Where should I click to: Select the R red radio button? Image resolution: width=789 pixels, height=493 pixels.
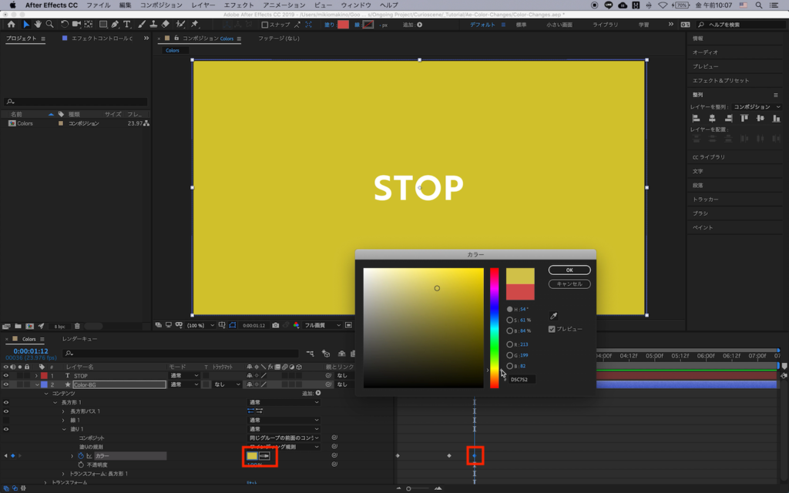[x=510, y=344]
